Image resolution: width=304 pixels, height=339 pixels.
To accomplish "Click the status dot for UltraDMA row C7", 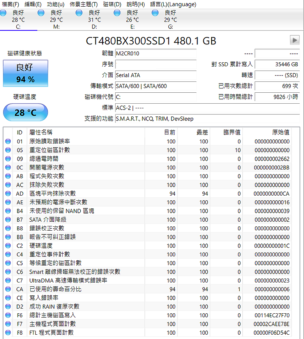I will click(8, 281).
